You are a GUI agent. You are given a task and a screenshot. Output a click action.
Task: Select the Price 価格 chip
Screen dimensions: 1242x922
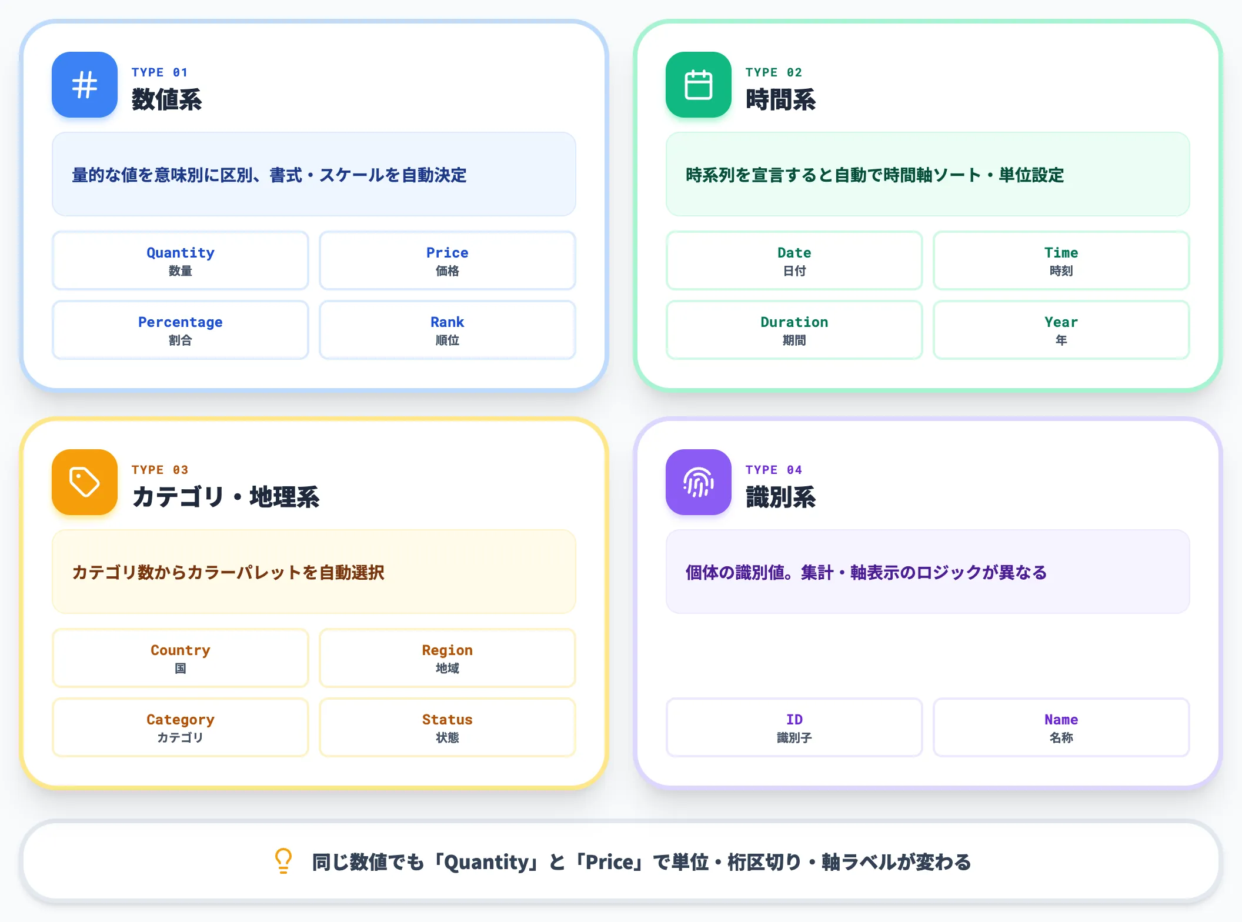click(x=448, y=260)
